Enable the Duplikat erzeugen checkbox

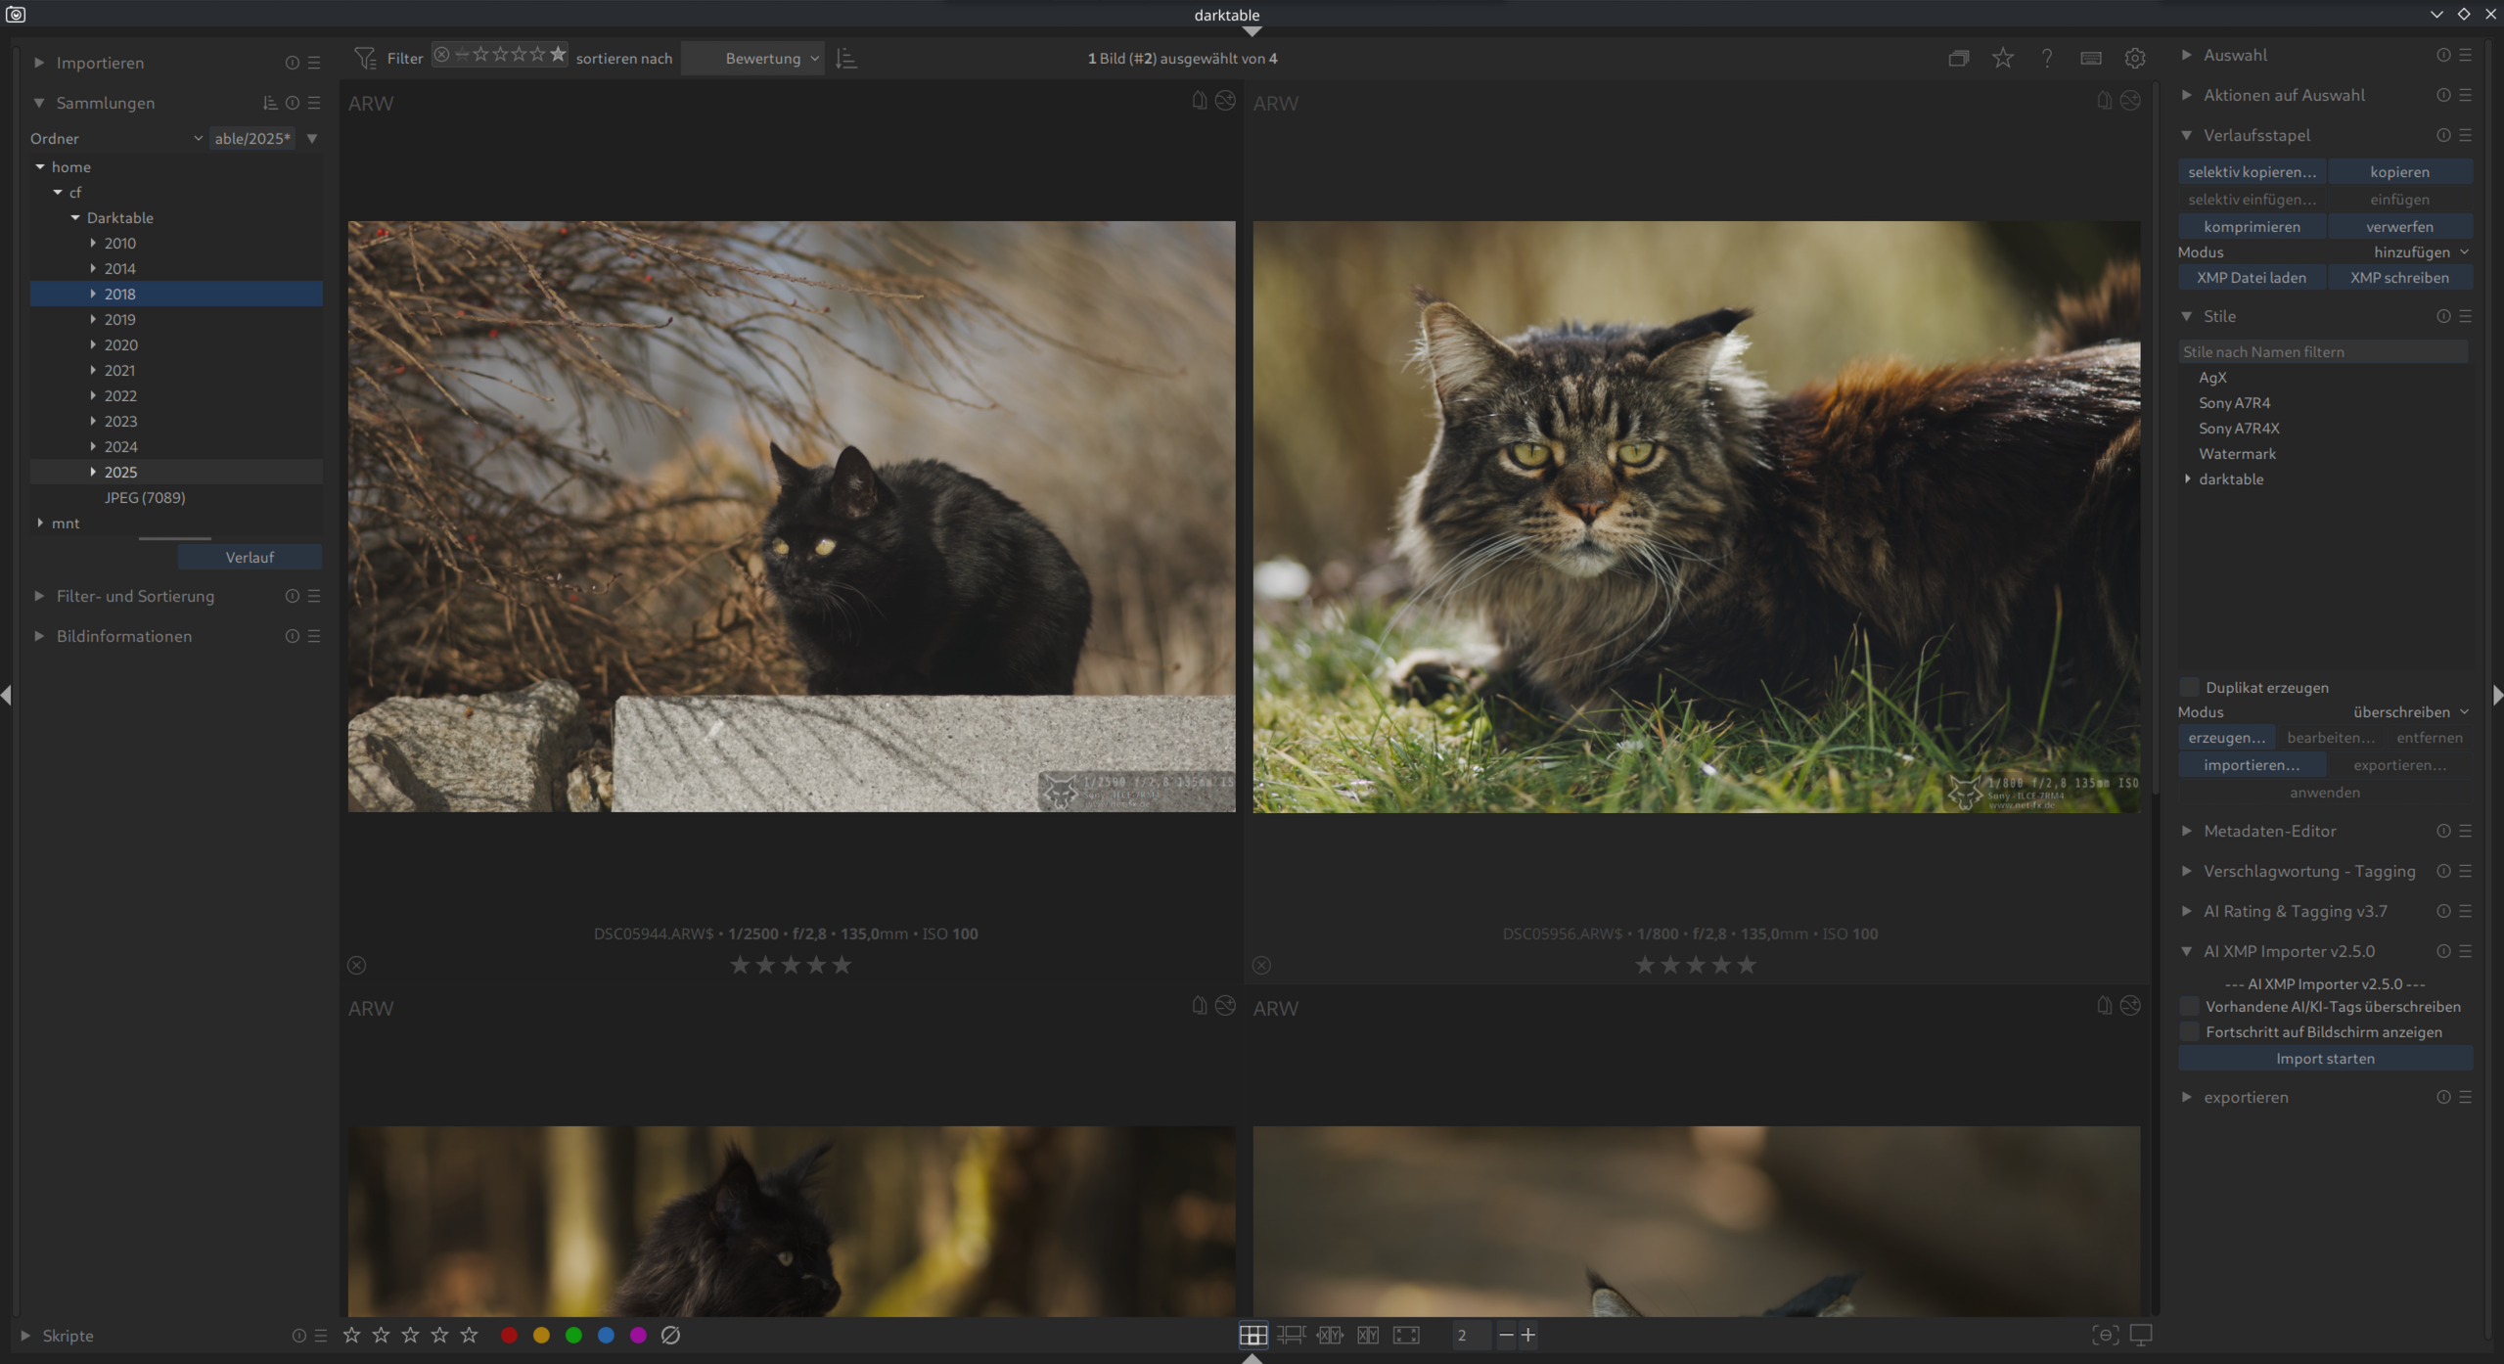pos(2190,687)
